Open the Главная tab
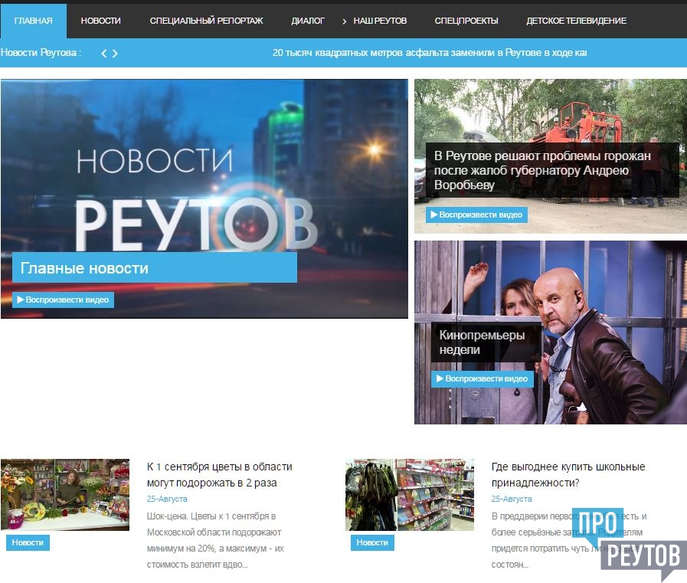The width and height of the screenshot is (687, 583). [33, 21]
